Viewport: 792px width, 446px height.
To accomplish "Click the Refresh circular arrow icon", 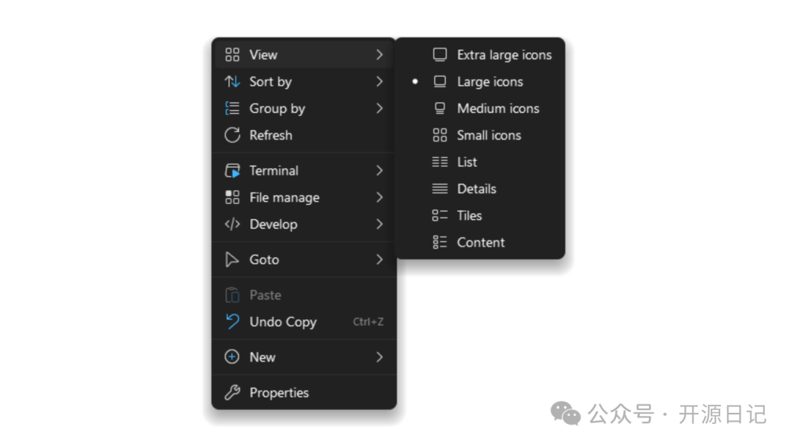I will coord(232,135).
